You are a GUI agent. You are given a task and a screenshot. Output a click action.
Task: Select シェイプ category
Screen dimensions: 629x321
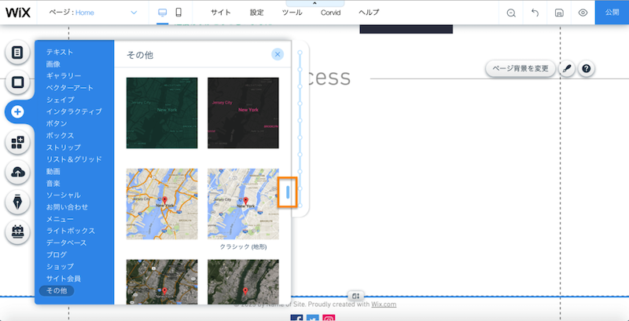(60, 100)
